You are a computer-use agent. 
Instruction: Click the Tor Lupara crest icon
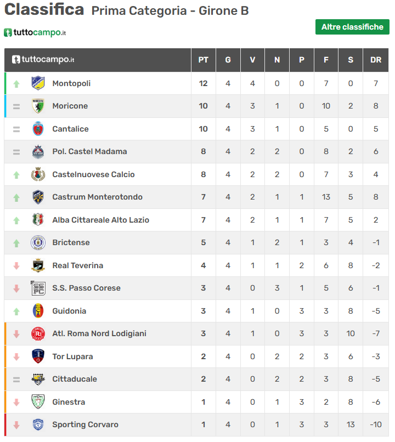pyautogui.click(x=37, y=356)
